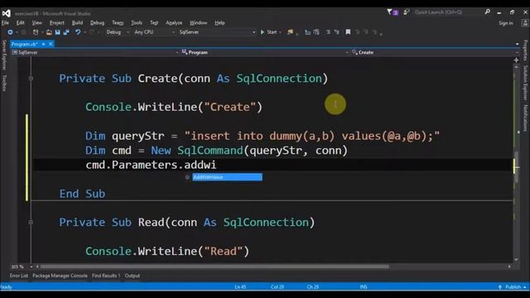The height and width of the screenshot is (298, 530).
Task: Toggle bookmark icon in toolbar
Action: click(348, 32)
